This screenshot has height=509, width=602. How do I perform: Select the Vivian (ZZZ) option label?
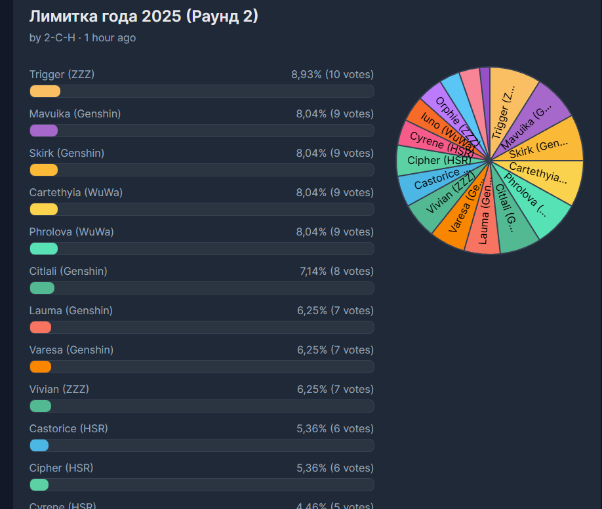[x=59, y=389]
